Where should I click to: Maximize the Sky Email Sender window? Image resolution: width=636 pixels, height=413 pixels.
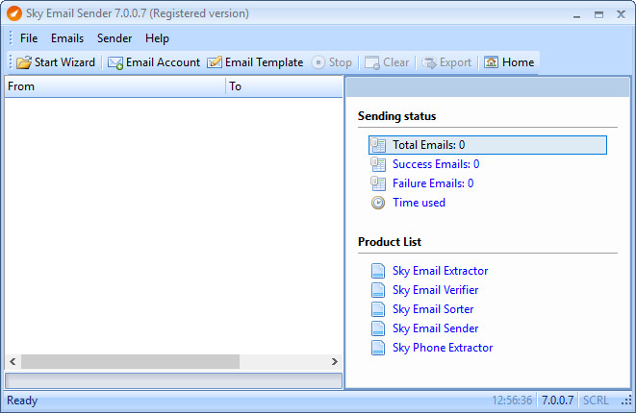[x=598, y=15]
